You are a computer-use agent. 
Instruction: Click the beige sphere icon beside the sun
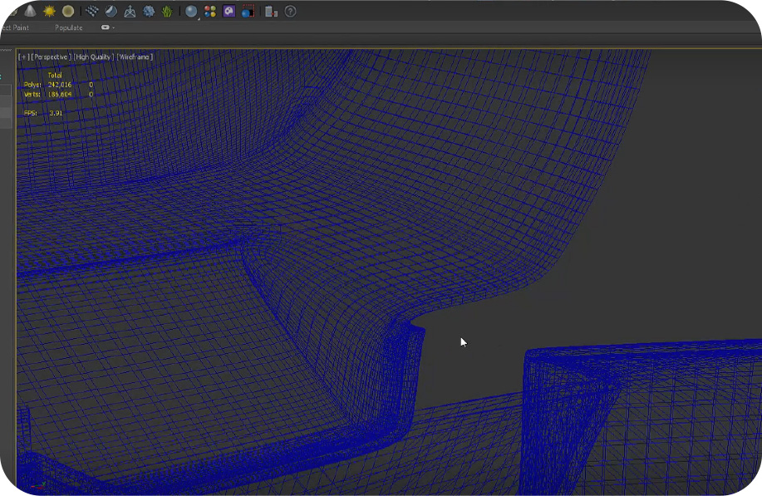tap(68, 12)
